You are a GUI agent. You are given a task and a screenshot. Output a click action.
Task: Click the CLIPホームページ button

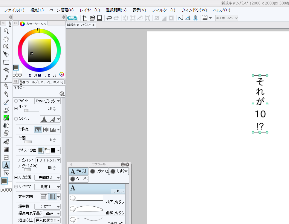click(x=227, y=18)
